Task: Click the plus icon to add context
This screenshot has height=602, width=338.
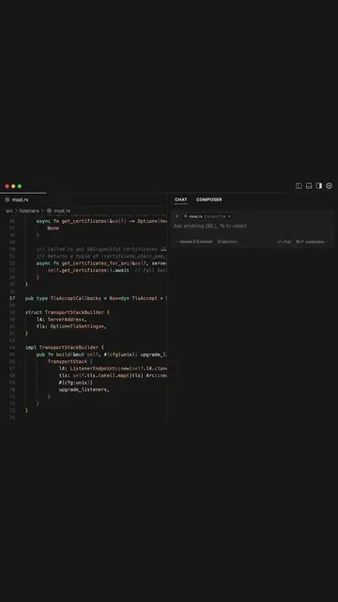Action: click(x=177, y=216)
